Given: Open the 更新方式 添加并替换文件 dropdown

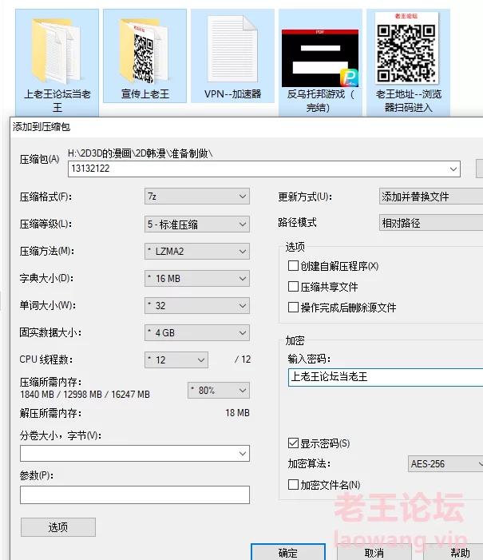Looking at the screenshot, I should (x=431, y=197).
